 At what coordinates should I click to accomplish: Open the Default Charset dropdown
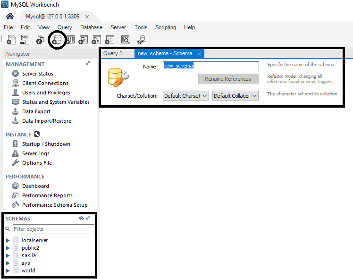click(185, 96)
